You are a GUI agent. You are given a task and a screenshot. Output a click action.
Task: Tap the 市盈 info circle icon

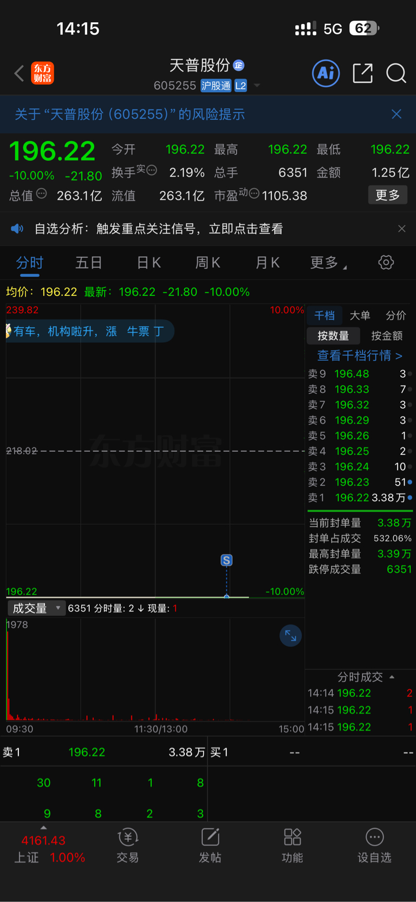[253, 193]
